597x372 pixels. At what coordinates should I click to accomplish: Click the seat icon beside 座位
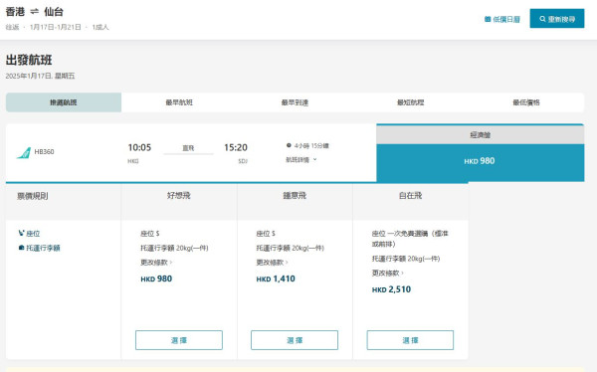(21, 233)
